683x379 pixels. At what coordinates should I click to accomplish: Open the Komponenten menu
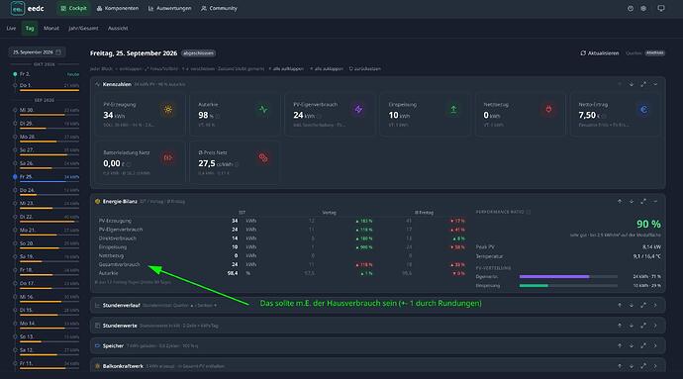click(118, 8)
